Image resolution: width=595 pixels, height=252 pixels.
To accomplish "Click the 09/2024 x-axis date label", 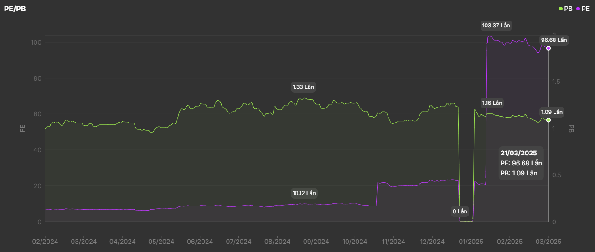I will point(316,242).
